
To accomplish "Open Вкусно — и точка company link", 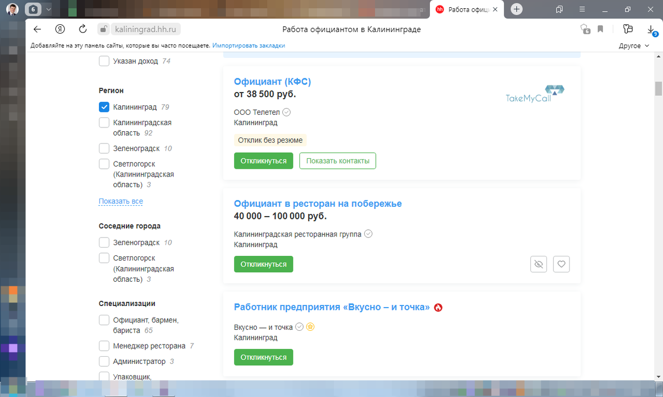I will pos(264,327).
